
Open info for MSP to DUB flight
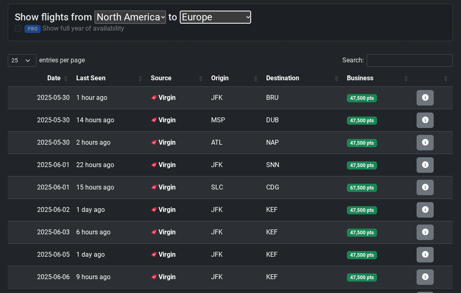click(x=425, y=120)
